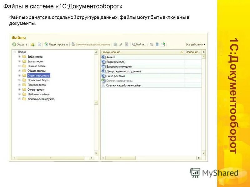Expand the Проектное бюро folder node
250x187 pixels.
pos(19,80)
